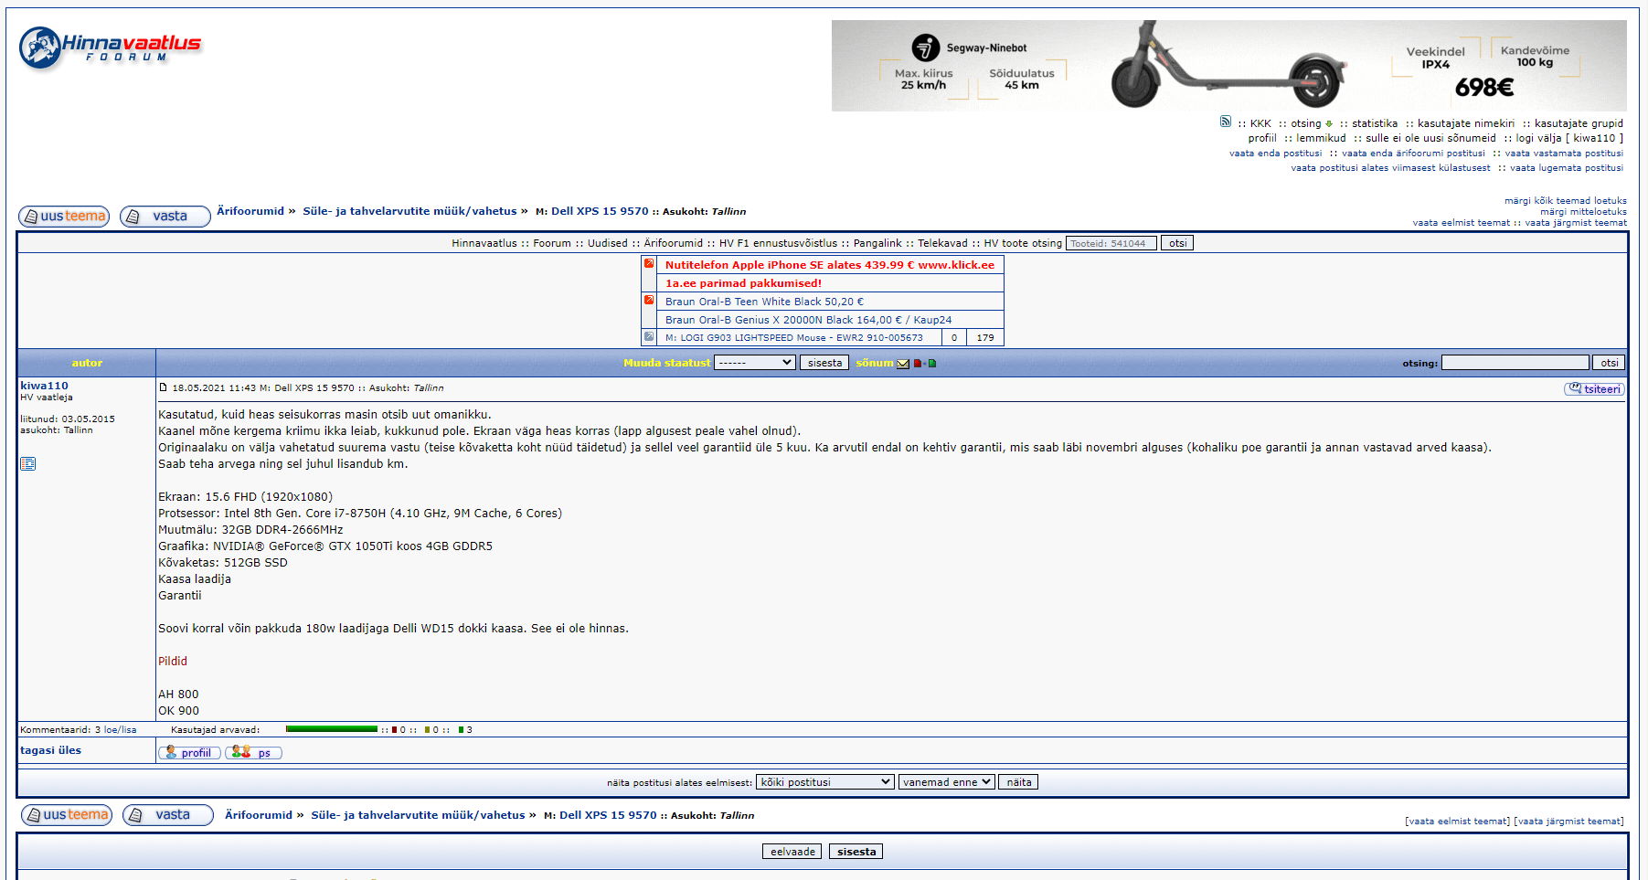Open the 'Pildid' link in the post

tap(173, 662)
